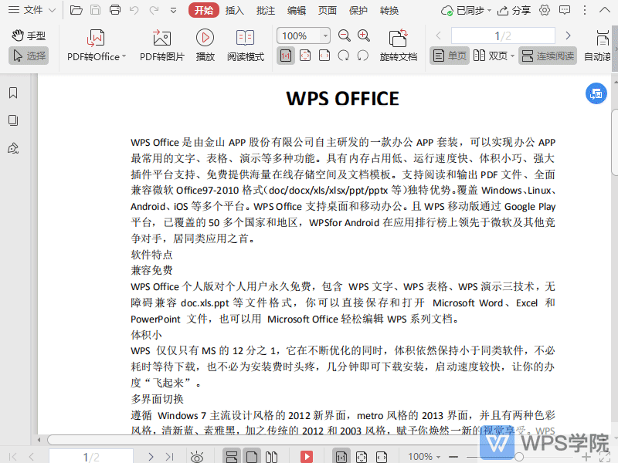Screen dimensions: 618x463
Task: Enable 单页 single page view
Action: [449, 56]
